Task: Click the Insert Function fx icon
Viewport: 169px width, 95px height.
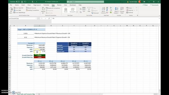Action: point(49,18)
